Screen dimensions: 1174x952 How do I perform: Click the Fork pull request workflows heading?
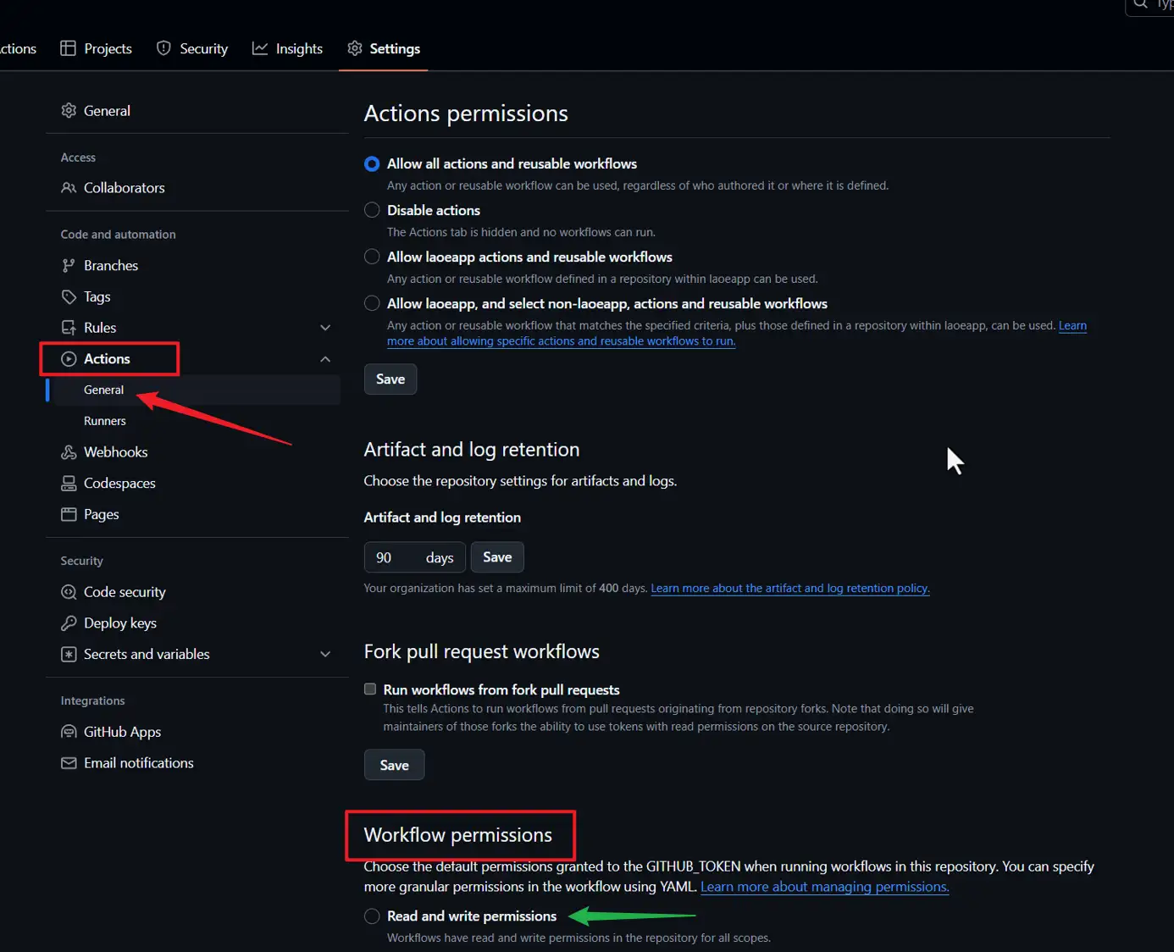coord(482,652)
